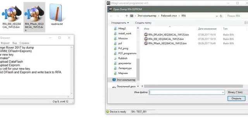Click RFA breadcrumb in address bar
The height and width of the screenshot is (139, 248).
[183, 16]
